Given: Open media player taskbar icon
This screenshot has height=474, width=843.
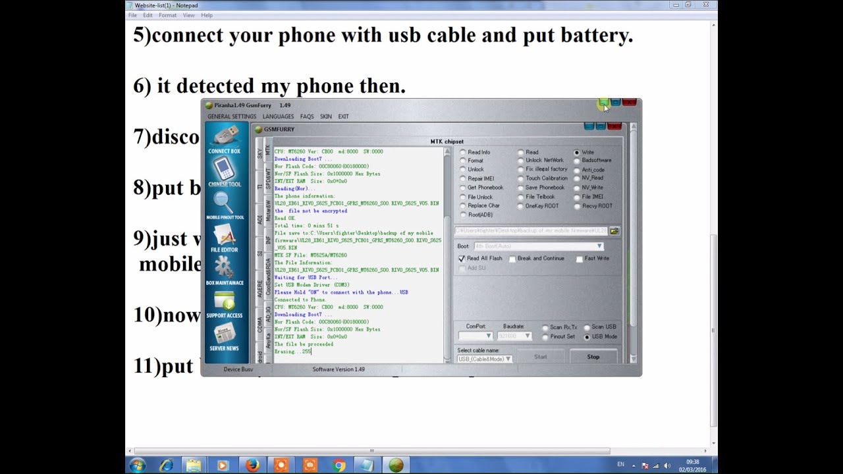Looking at the screenshot, I should click(223, 465).
